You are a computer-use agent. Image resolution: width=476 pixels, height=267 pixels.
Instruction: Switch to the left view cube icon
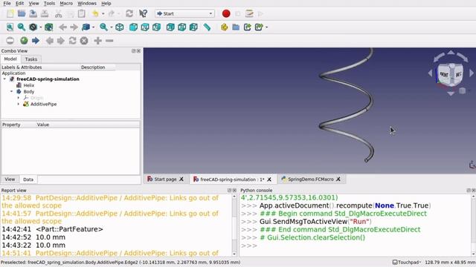[193, 27]
